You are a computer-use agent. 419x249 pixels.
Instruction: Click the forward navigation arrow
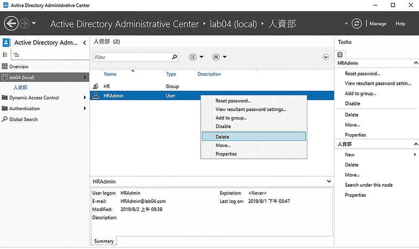point(25,23)
